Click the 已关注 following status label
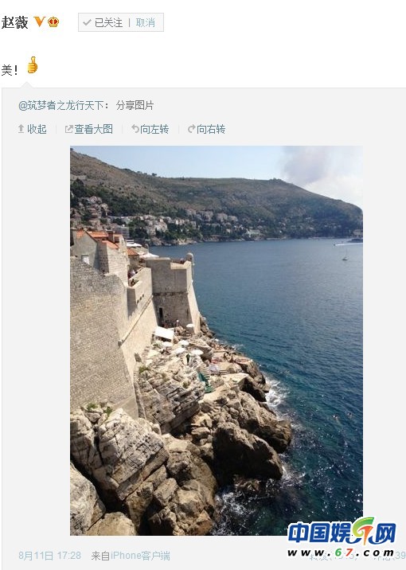The width and height of the screenshot is (406, 570). click(x=108, y=22)
